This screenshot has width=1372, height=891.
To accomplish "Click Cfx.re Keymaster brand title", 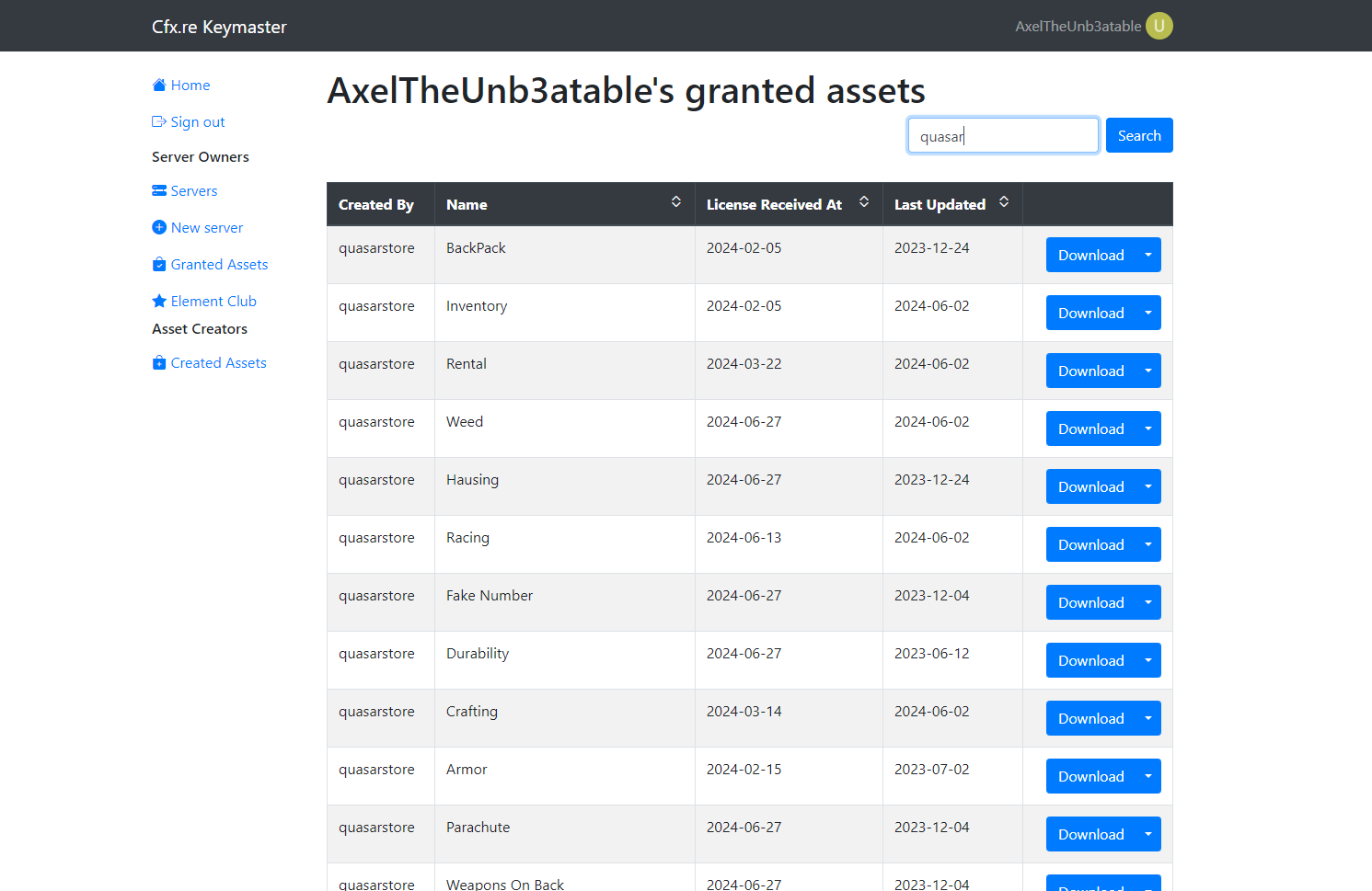I will (219, 27).
